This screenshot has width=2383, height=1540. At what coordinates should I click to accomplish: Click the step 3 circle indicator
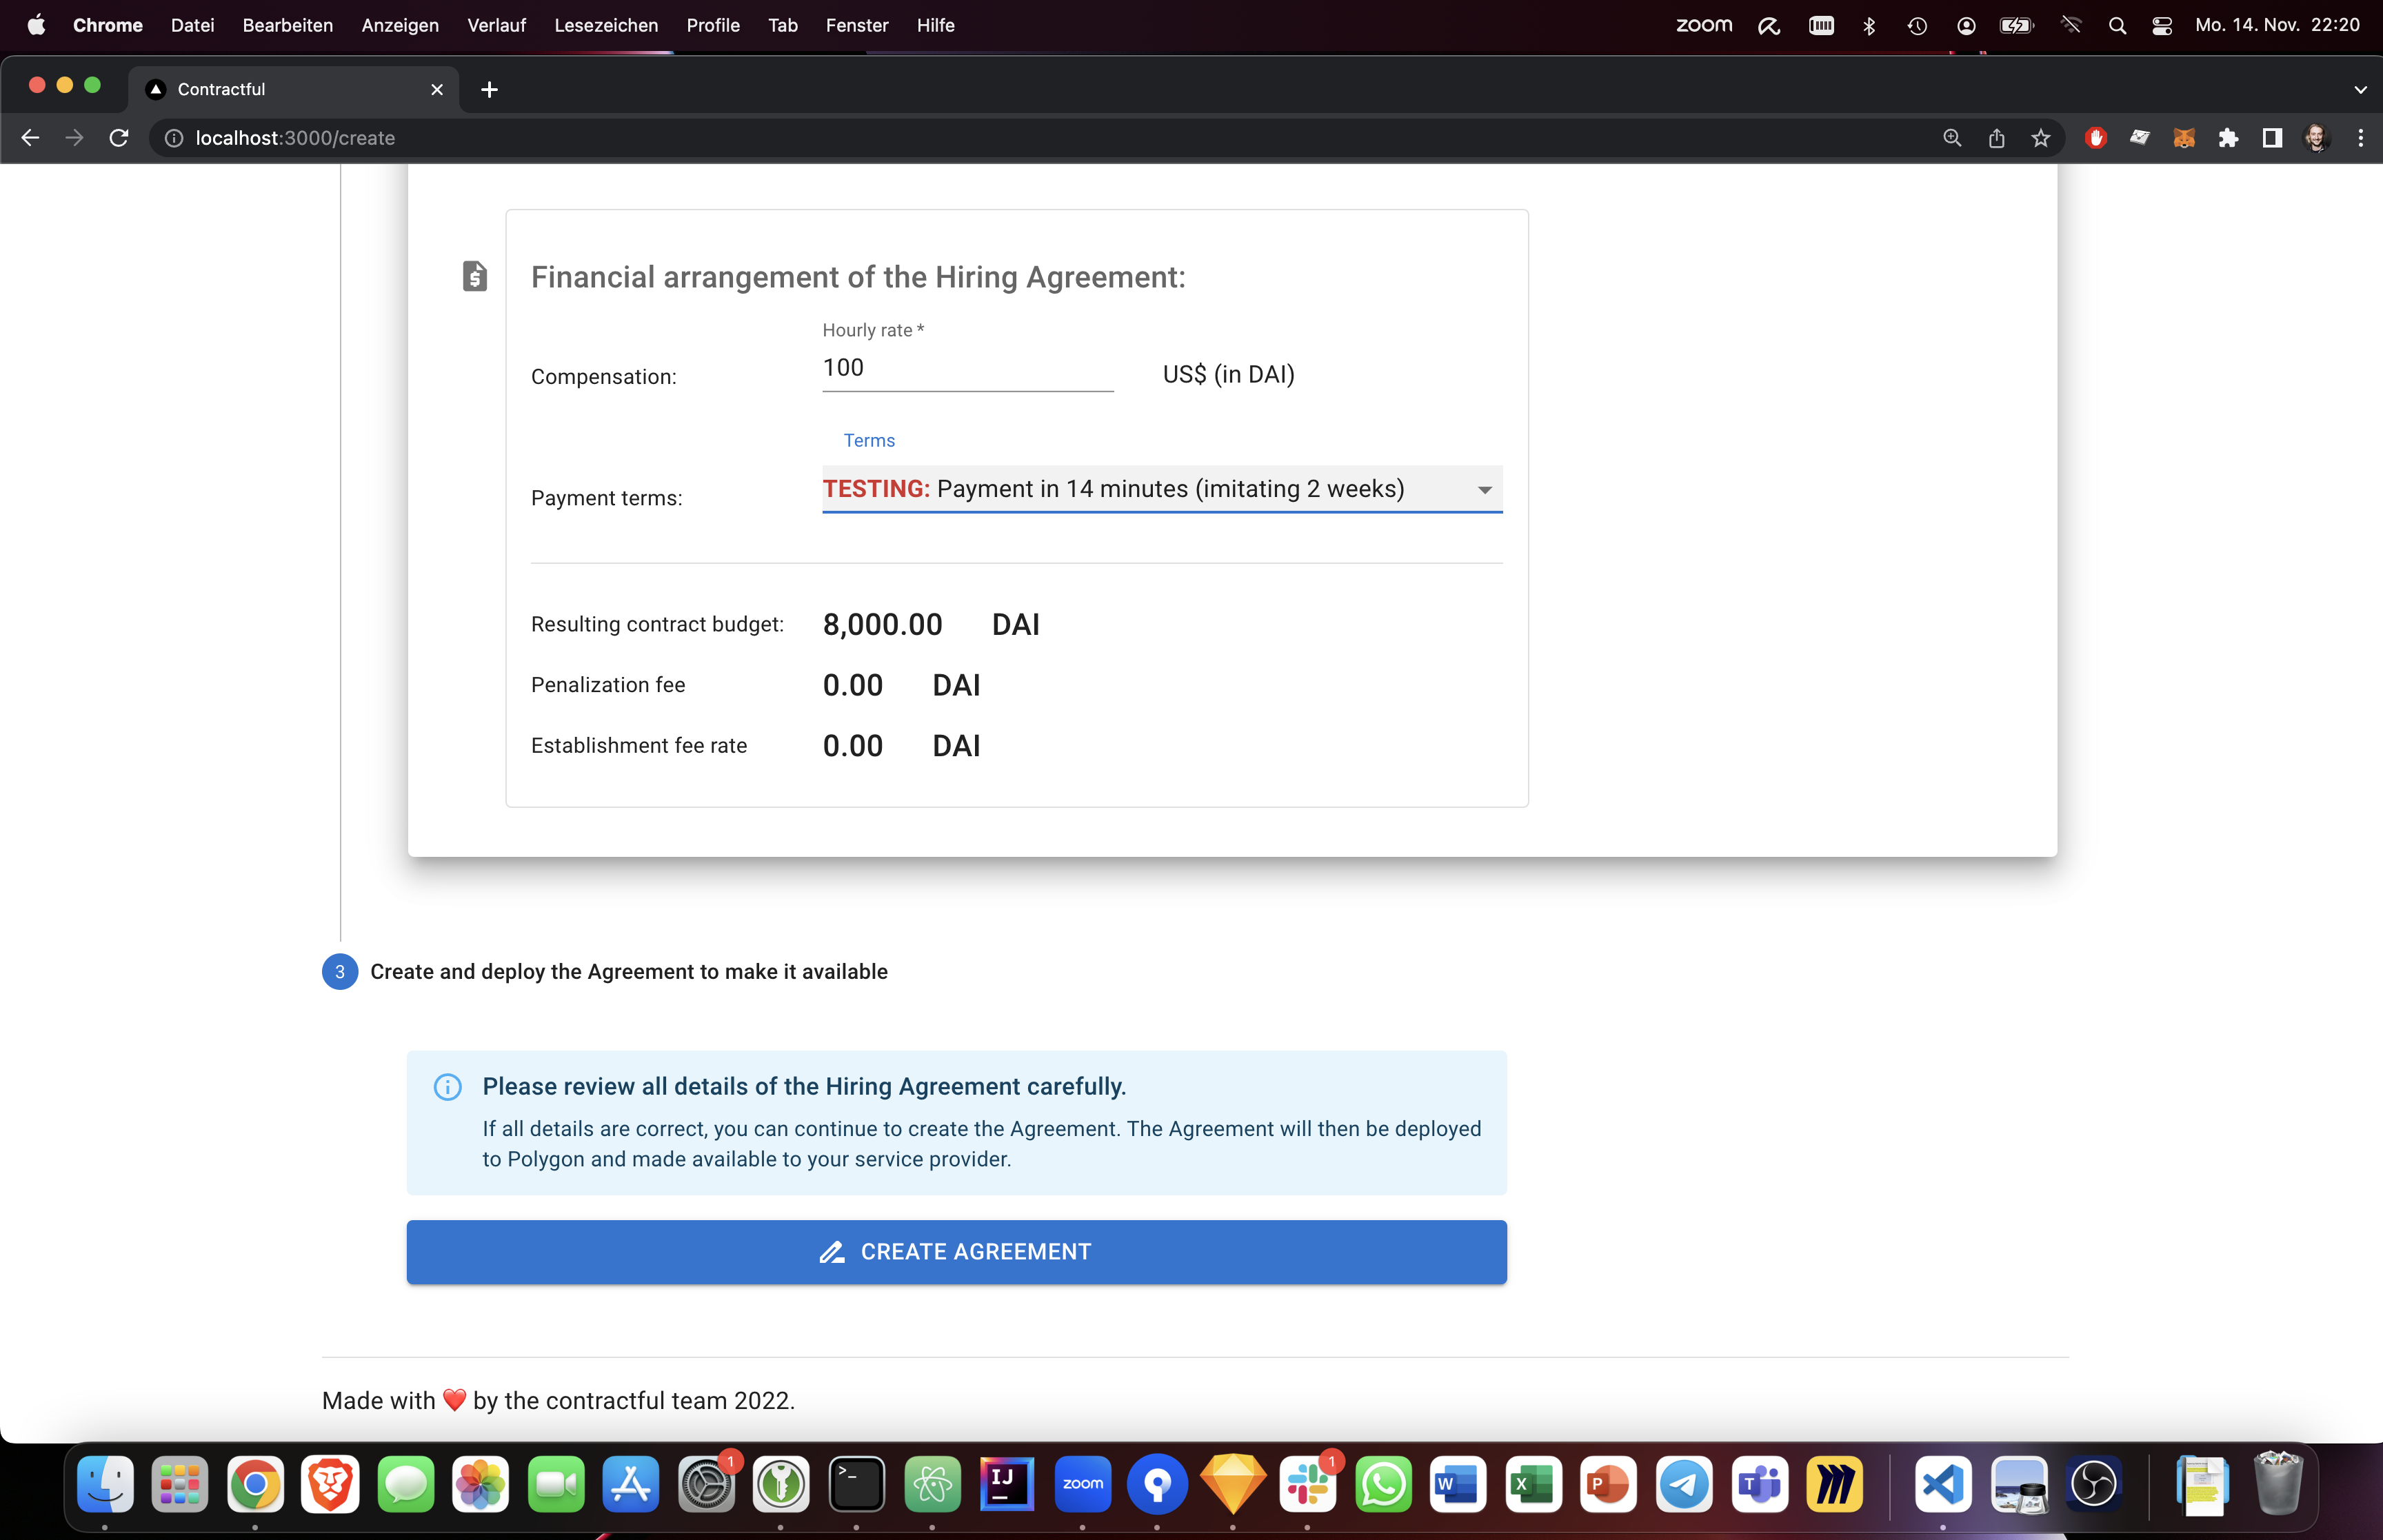(x=340, y=972)
